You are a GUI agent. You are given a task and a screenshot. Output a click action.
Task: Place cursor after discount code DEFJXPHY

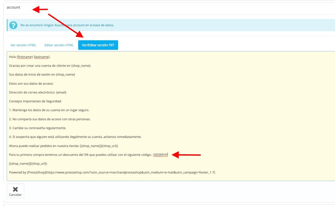click(168, 155)
